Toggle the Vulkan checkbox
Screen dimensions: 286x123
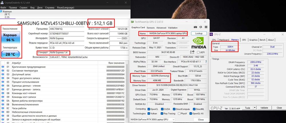(149, 114)
